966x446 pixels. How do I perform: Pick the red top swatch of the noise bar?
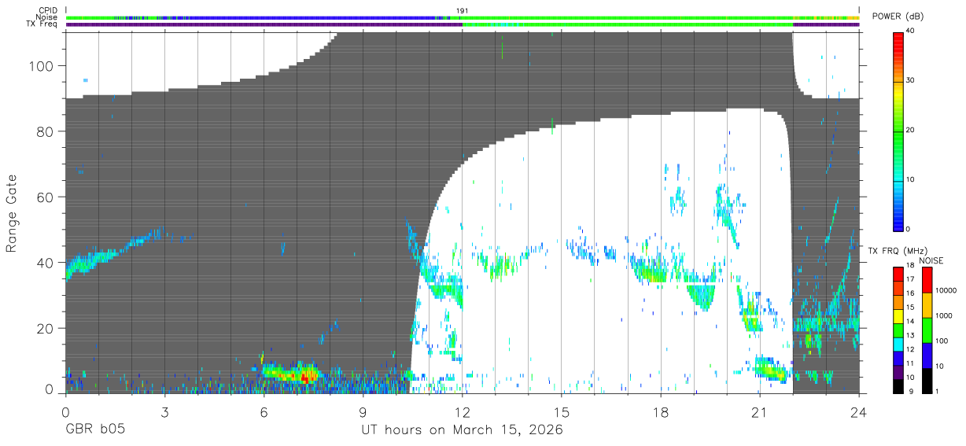coord(926,279)
